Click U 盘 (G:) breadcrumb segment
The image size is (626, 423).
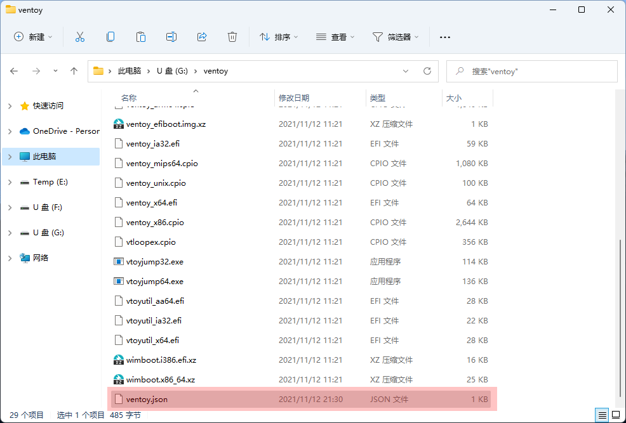172,71
